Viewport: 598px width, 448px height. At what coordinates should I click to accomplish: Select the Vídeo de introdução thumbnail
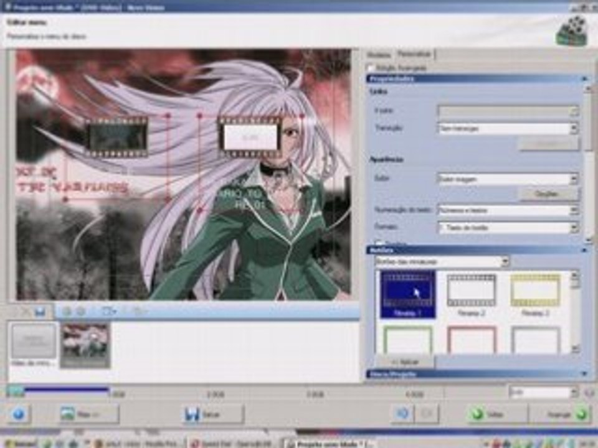(33, 345)
